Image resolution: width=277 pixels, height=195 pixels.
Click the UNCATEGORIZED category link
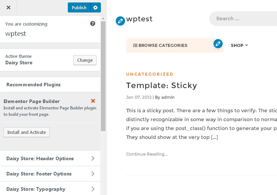click(x=150, y=74)
